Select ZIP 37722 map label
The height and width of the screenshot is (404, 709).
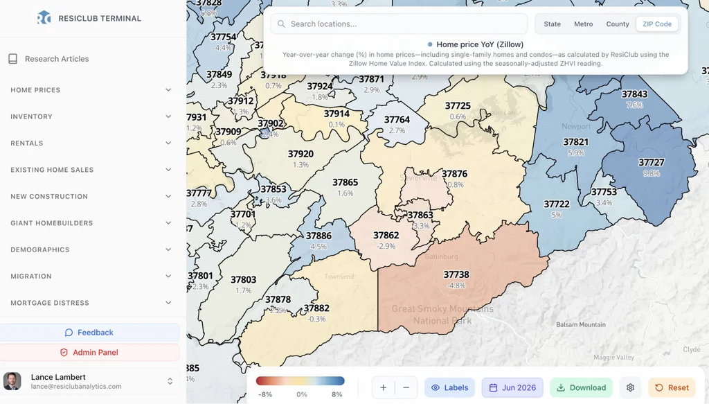557,204
